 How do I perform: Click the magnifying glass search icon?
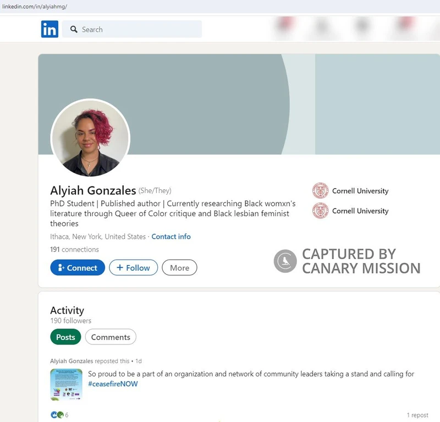click(74, 29)
